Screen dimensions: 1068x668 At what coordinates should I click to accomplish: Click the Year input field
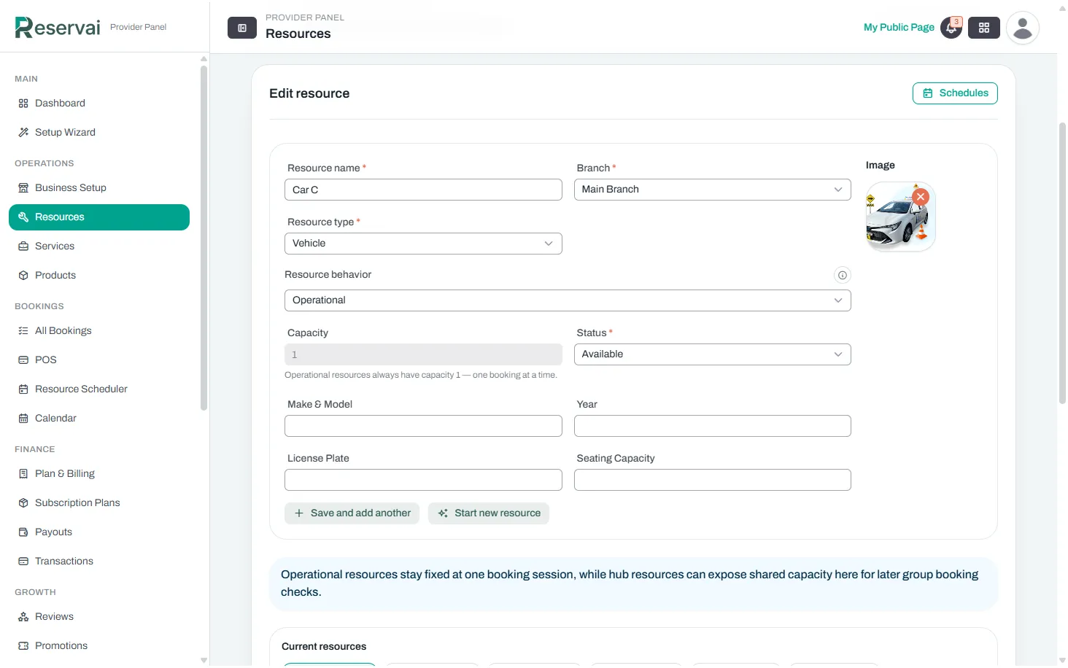click(712, 426)
